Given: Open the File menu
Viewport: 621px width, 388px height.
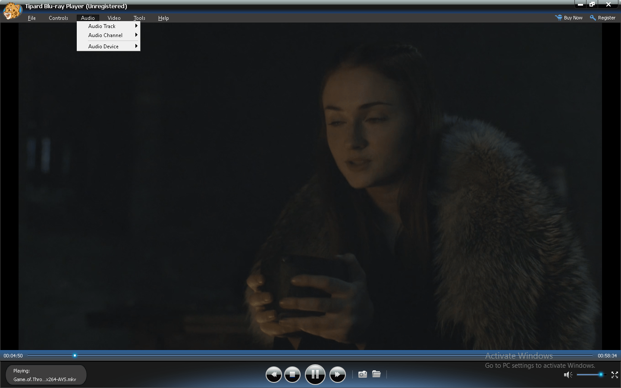Looking at the screenshot, I should (32, 18).
